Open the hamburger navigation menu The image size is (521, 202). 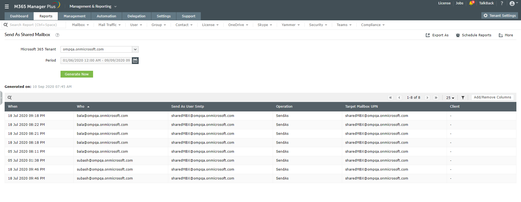tap(7, 7)
